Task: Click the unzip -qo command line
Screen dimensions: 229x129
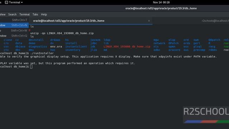Action: (62, 33)
